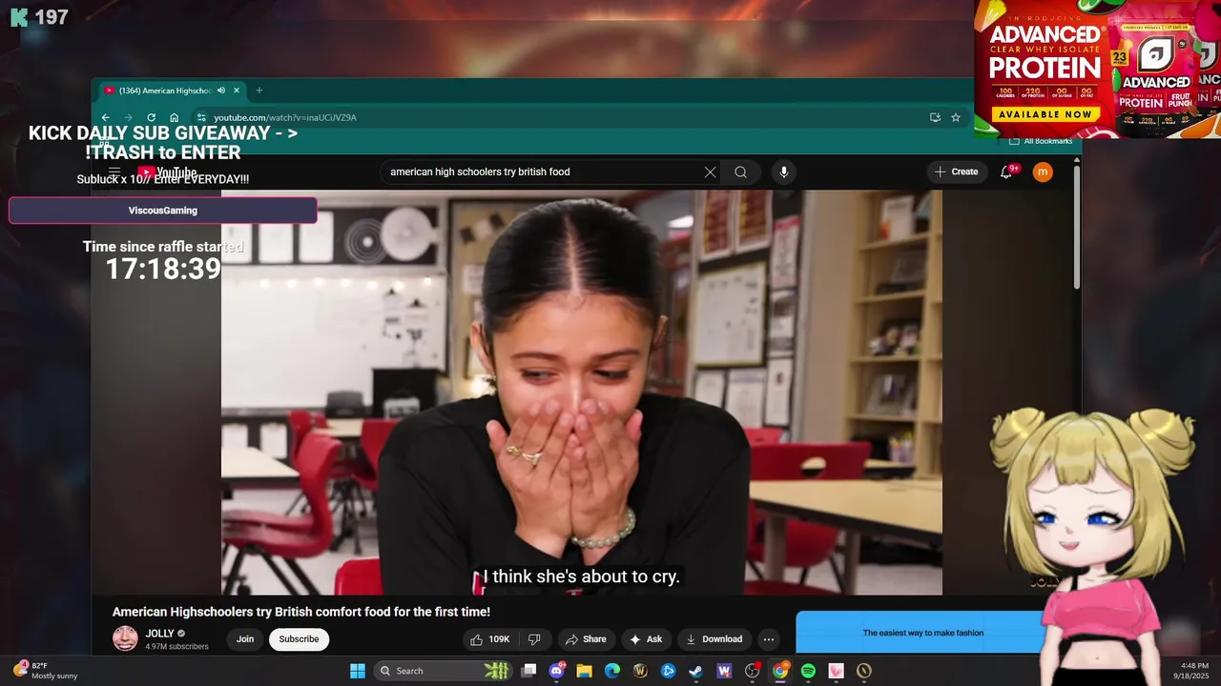Dislike the video
Image resolution: width=1221 pixels, height=686 pixels.
point(534,639)
